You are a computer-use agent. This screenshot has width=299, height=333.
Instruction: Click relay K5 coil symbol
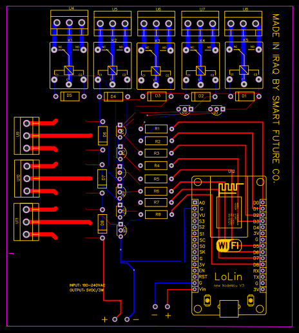click(244, 70)
